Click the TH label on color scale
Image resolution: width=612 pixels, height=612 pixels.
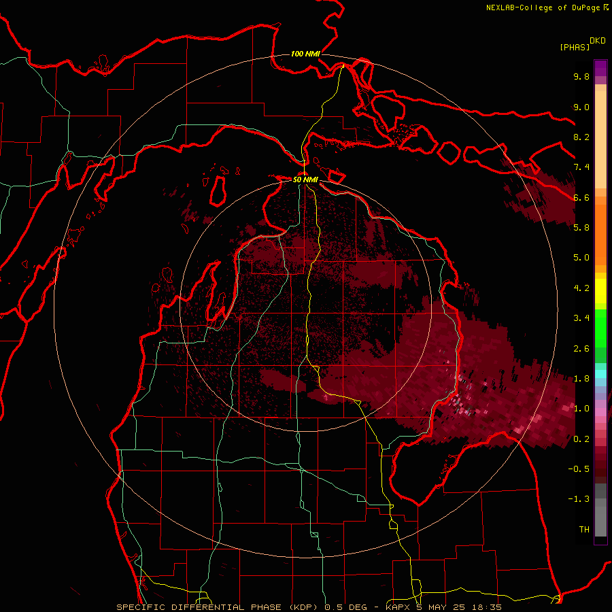coord(584,529)
